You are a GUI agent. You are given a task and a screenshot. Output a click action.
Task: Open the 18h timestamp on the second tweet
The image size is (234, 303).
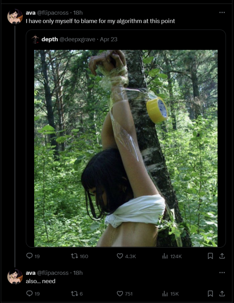click(78, 273)
